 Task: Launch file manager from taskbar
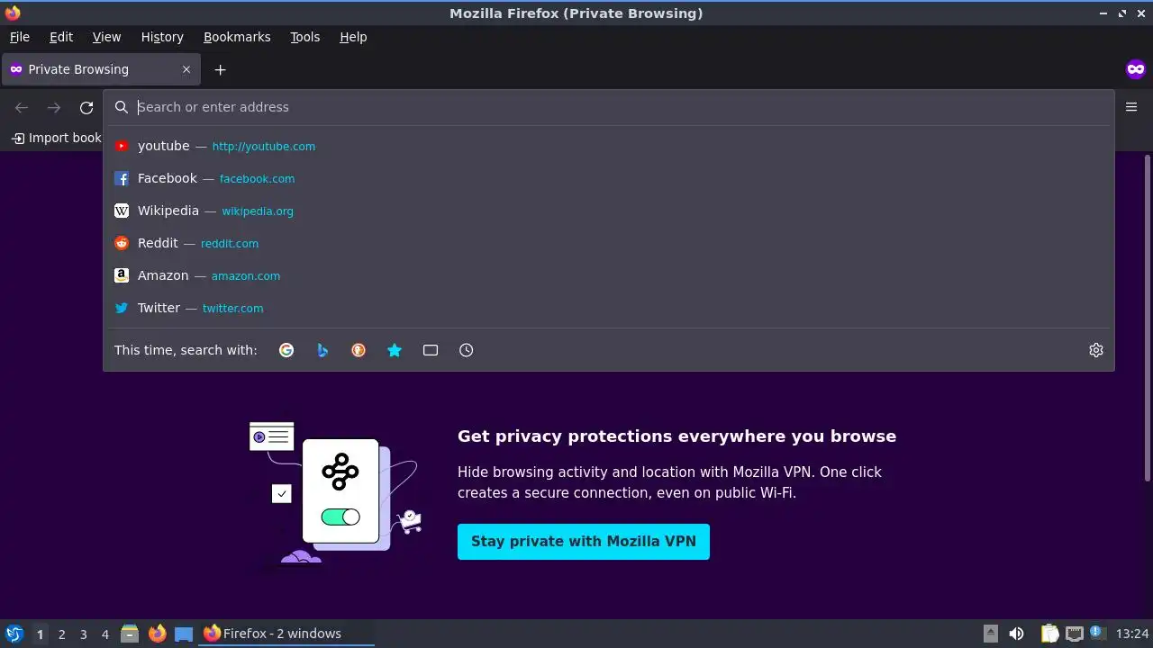tap(130, 634)
